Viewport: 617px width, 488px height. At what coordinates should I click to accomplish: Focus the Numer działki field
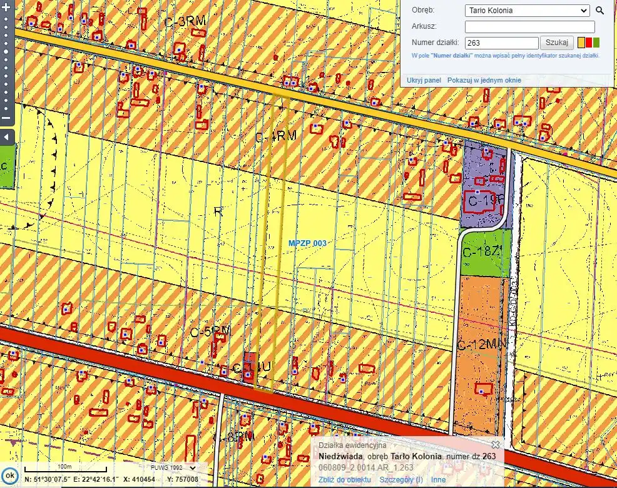502,43
